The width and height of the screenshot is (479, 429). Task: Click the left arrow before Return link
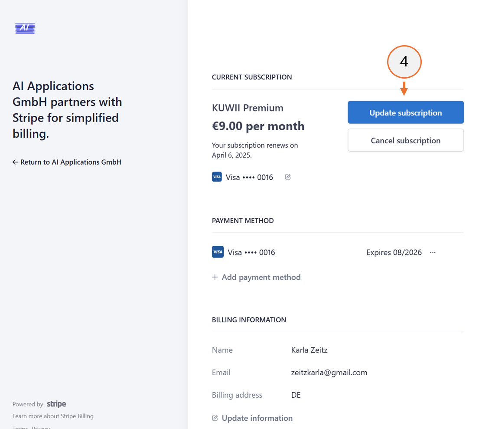pyautogui.click(x=15, y=162)
